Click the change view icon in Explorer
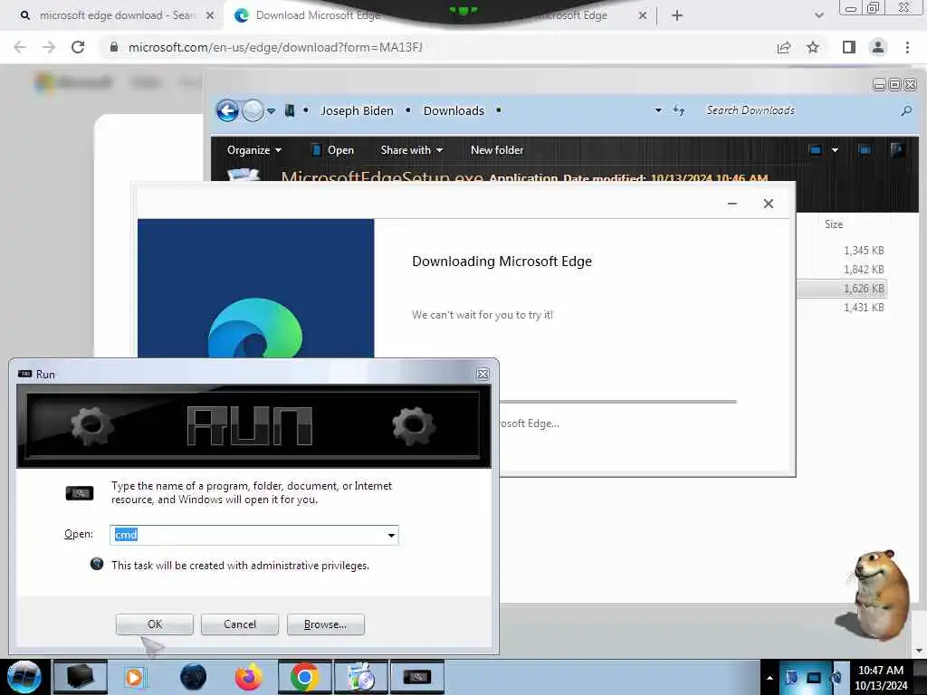The width and height of the screenshot is (927, 695). point(816,150)
